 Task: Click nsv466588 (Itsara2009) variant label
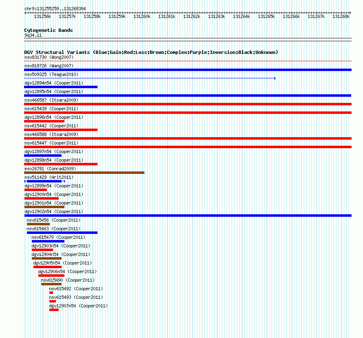[x=51, y=134]
